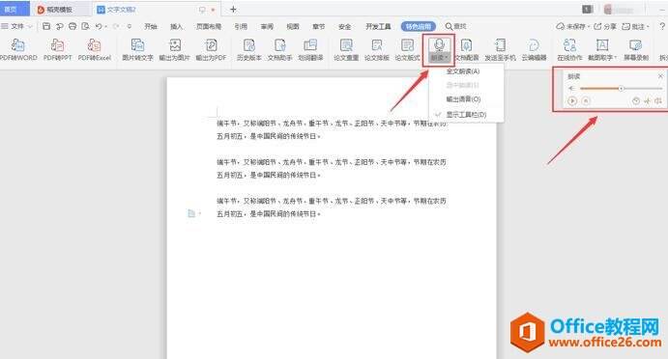This screenshot has width=668, height=359.
Task: Expand the 朗读 dropdown arrow
Action: tap(446, 58)
